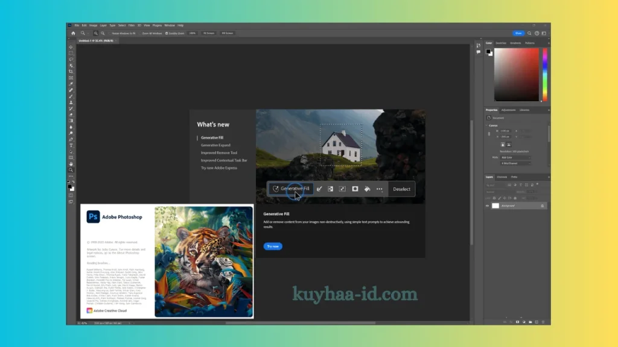The image size is (618, 347).
Task: Open the Comments panel icon
Action: (x=478, y=52)
